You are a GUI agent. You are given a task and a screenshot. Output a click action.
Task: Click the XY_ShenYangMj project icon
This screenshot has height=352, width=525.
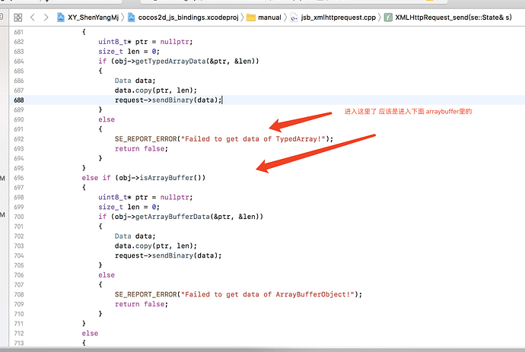click(x=61, y=17)
